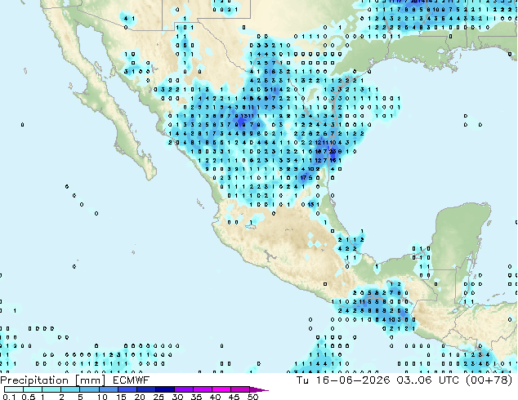The height and width of the screenshot is (400, 518).
Task: Select the '10' legend scale label
Action: 102,397
